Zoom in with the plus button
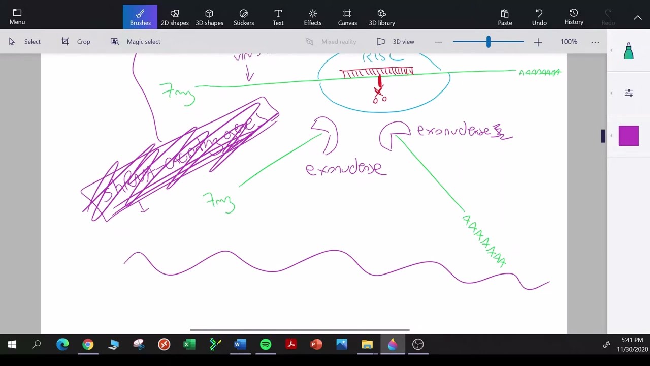The image size is (650, 366). pyautogui.click(x=538, y=42)
